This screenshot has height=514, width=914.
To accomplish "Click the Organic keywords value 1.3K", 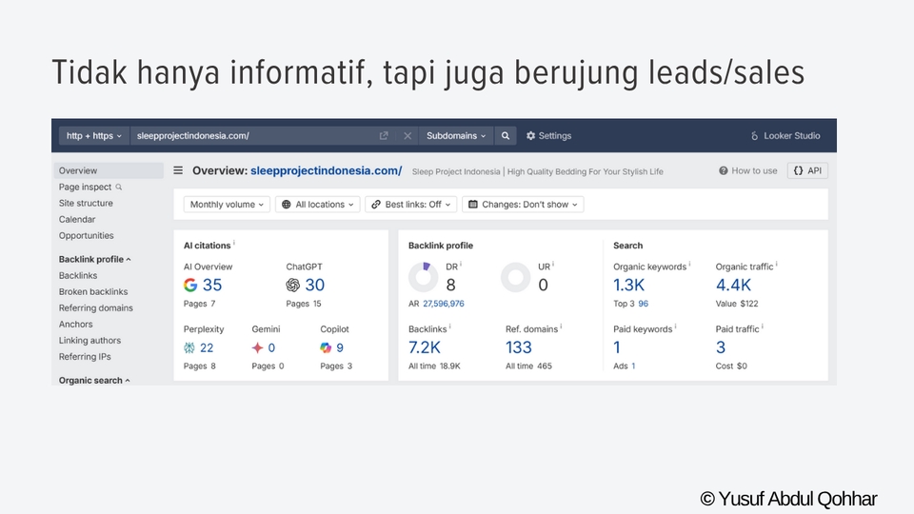I will pyautogui.click(x=629, y=285).
